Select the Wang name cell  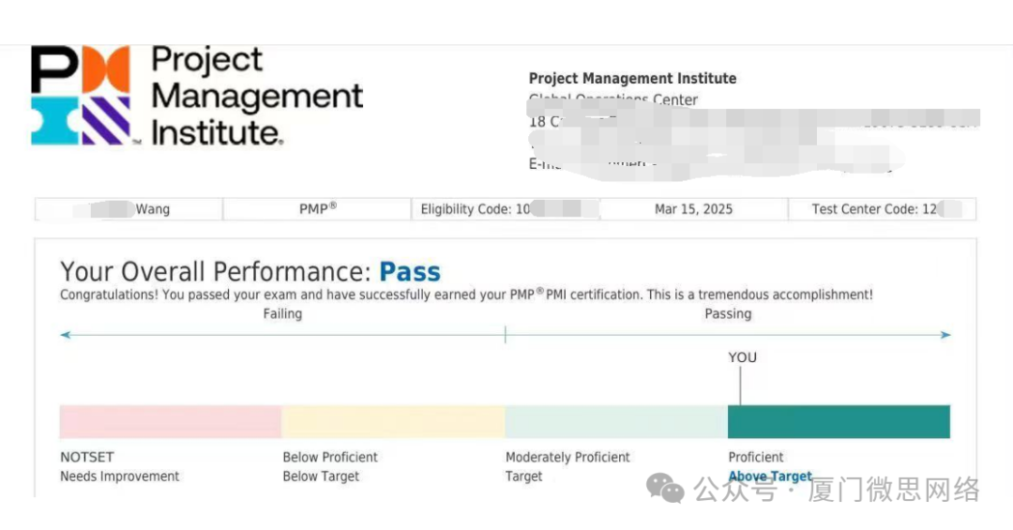coord(129,209)
